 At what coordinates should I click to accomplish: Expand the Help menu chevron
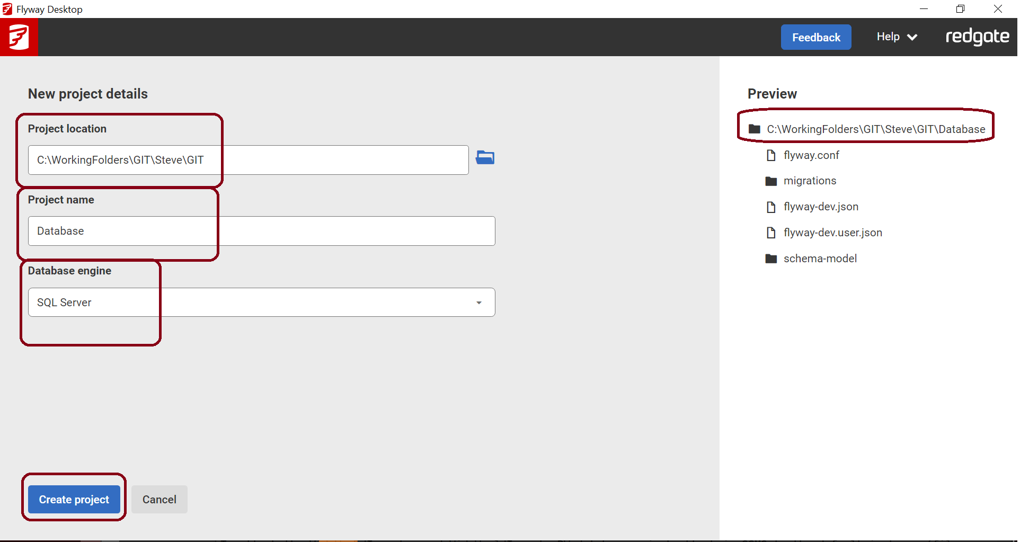pyautogui.click(x=912, y=37)
